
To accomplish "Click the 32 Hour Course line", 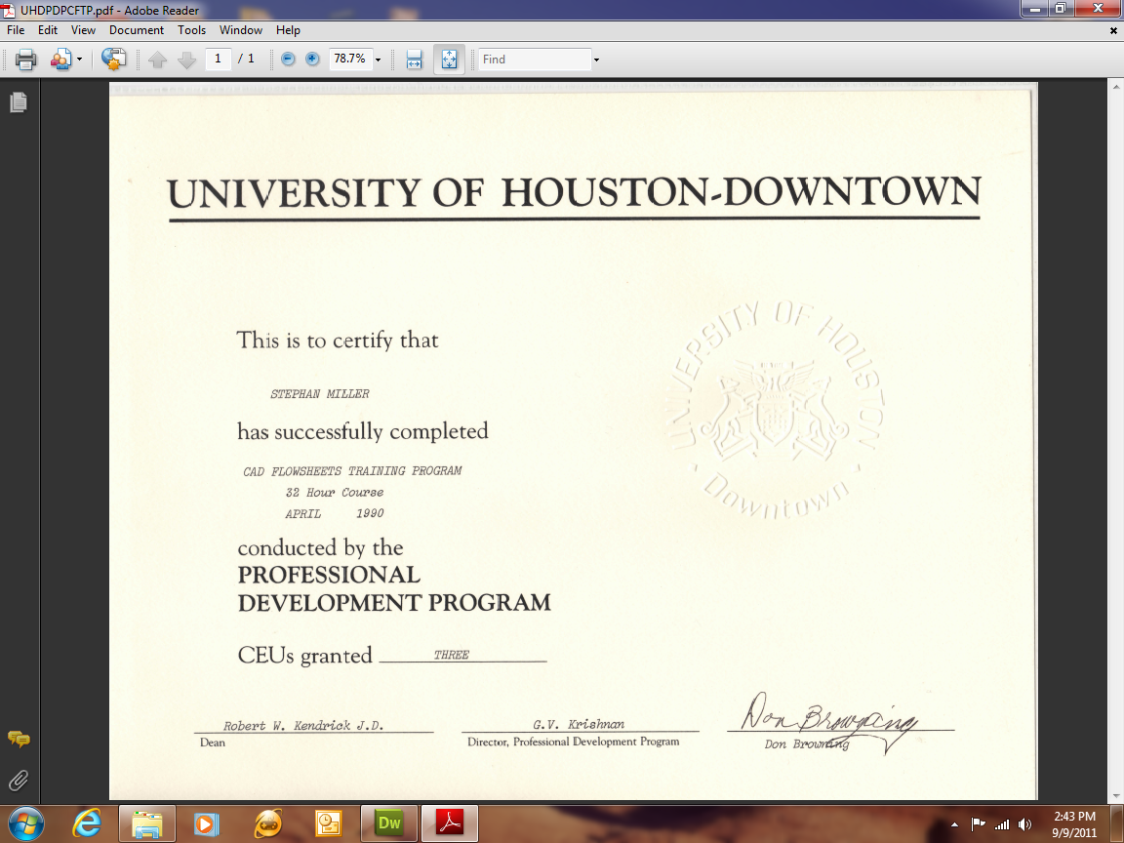I will pos(334,493).
